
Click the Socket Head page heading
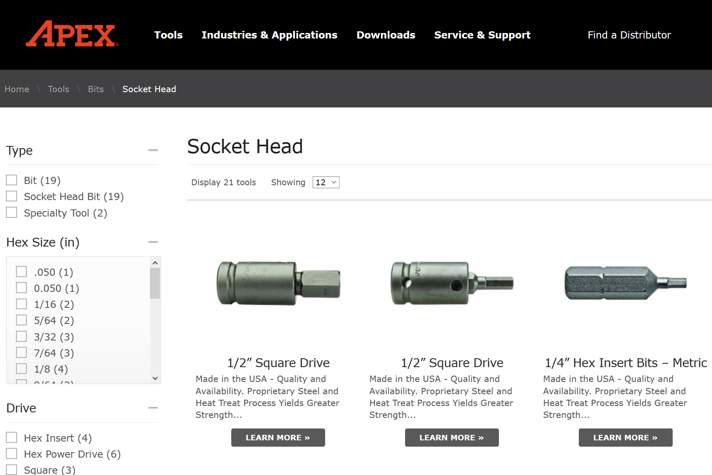(x=245, y=146)
